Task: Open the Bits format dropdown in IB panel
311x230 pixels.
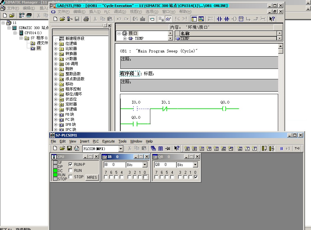Action: 145,165
